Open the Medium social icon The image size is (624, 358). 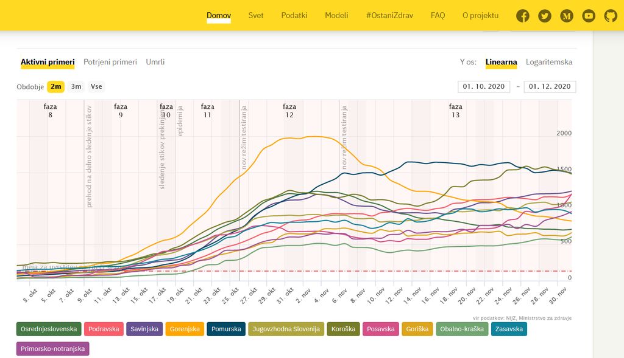point(567,16)
